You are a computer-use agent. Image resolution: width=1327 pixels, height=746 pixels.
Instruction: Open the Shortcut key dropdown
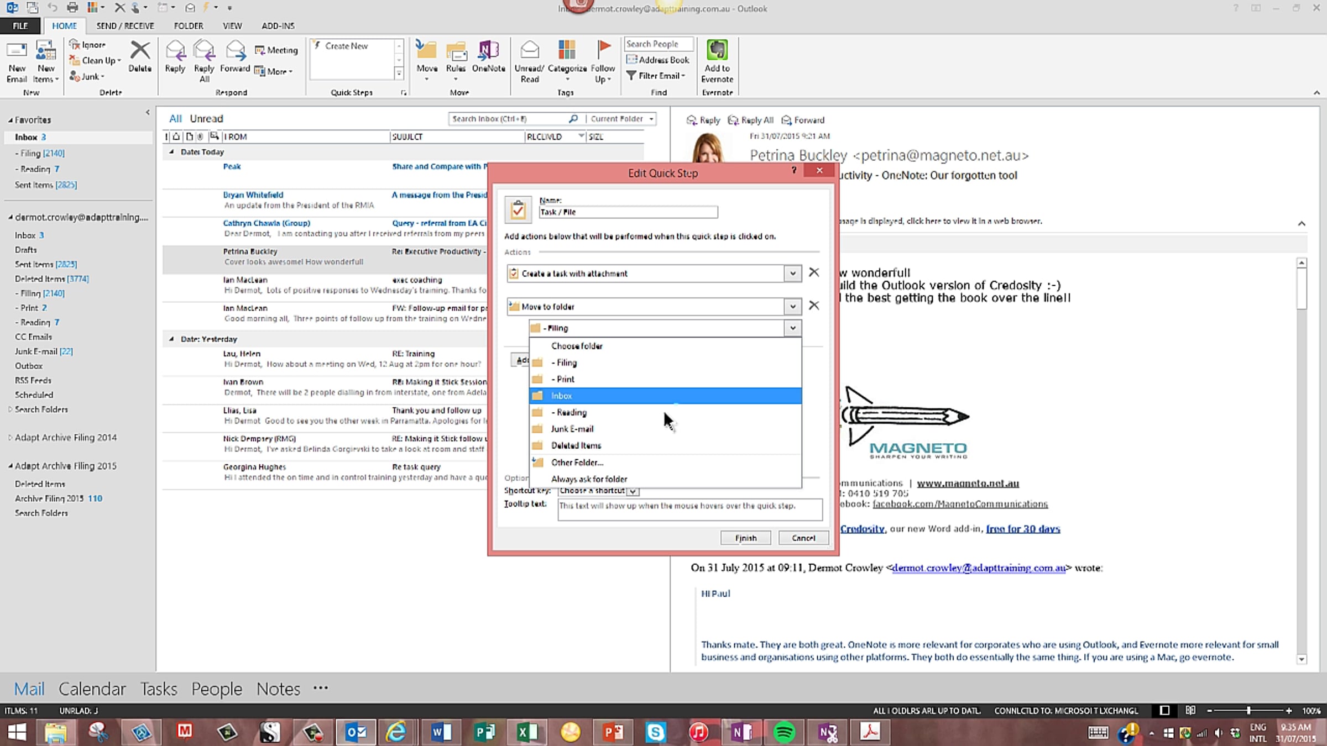click(x=633, y=491)
